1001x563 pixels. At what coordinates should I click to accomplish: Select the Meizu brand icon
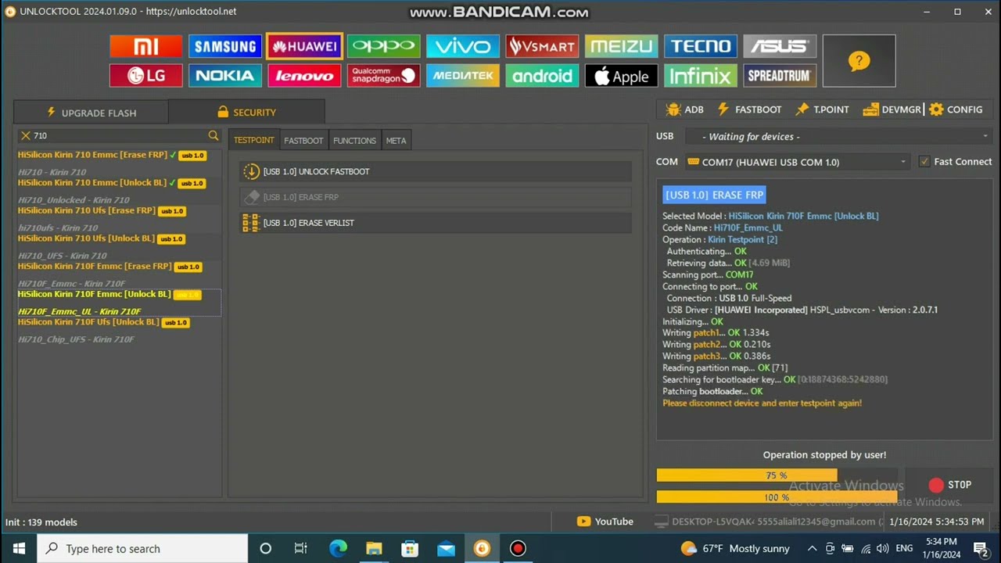(621, 46)
